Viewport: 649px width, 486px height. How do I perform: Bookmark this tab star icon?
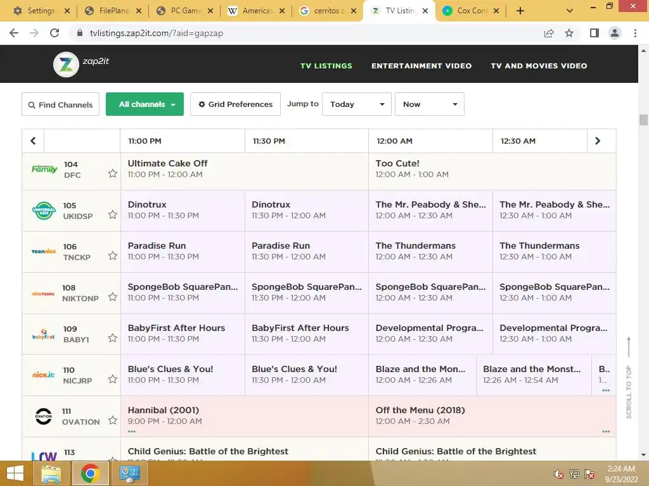coord(569,33)
